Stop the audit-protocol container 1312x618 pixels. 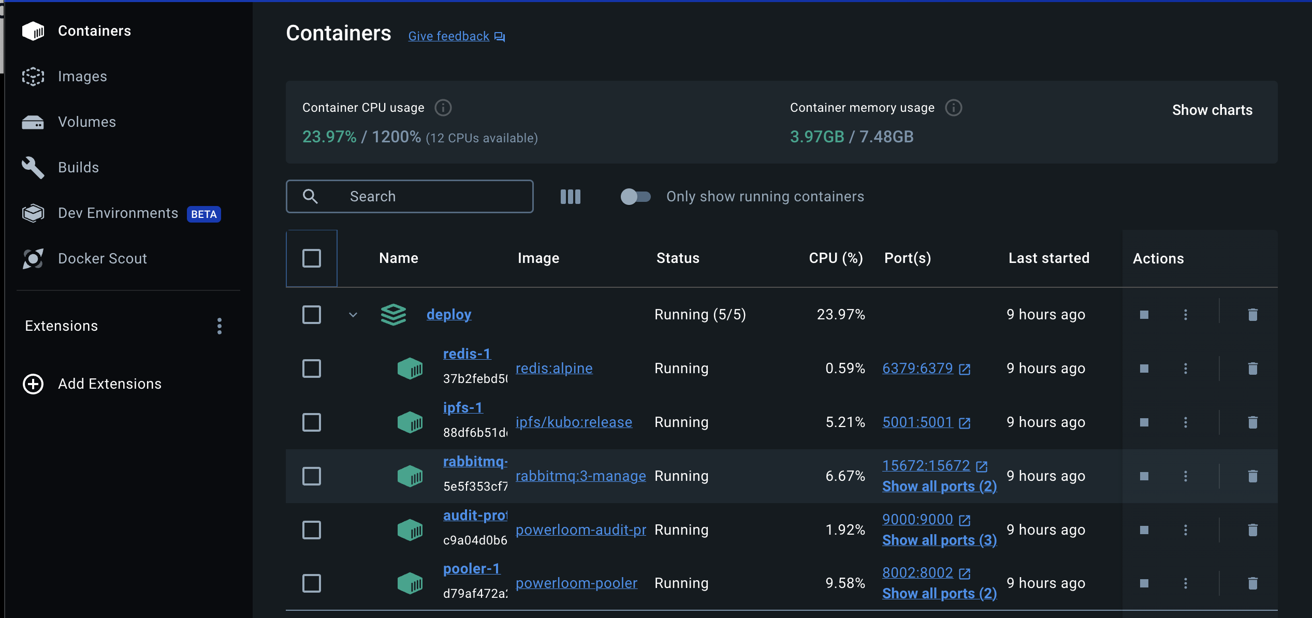1144,530
